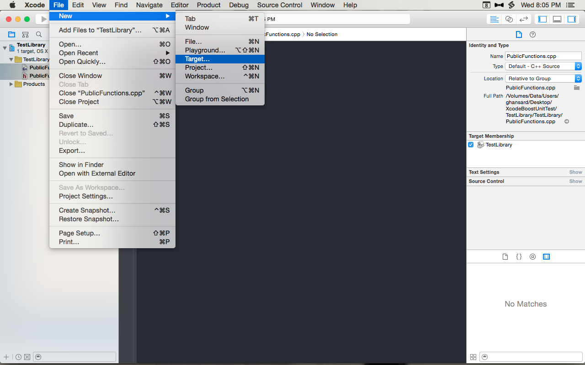Click the library filter field

click(x=530, y=357)
